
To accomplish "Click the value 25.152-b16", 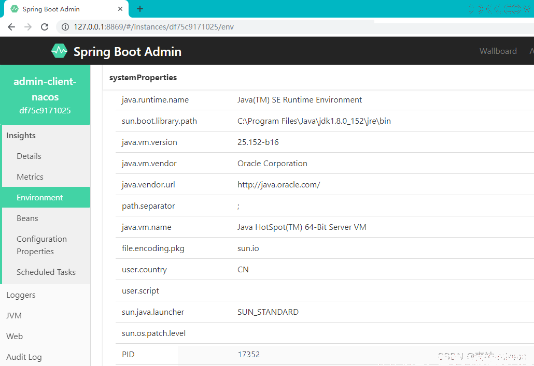I will [258, 142].
